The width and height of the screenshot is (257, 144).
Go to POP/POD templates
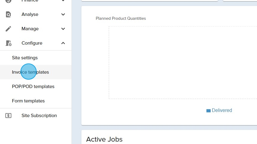click(x=33, y=86)
